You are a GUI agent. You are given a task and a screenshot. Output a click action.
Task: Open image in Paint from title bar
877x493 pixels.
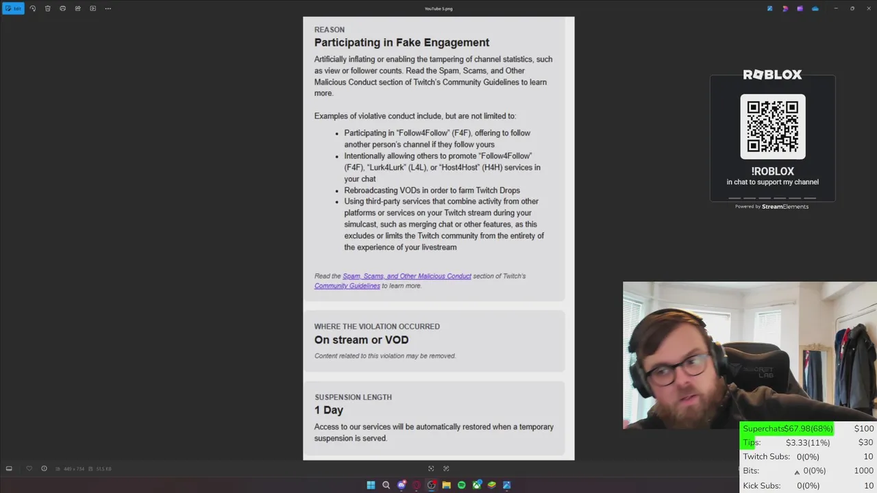(x=770, y=8)
